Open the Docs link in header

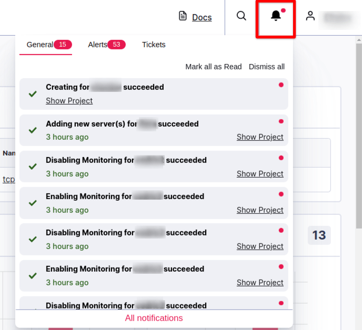[202, 17]
